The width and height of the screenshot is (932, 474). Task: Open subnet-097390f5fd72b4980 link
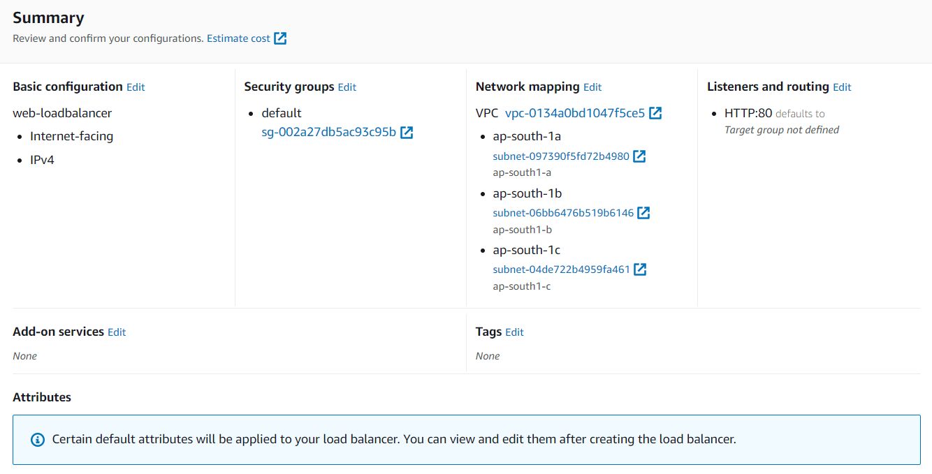tap(561, 156)
